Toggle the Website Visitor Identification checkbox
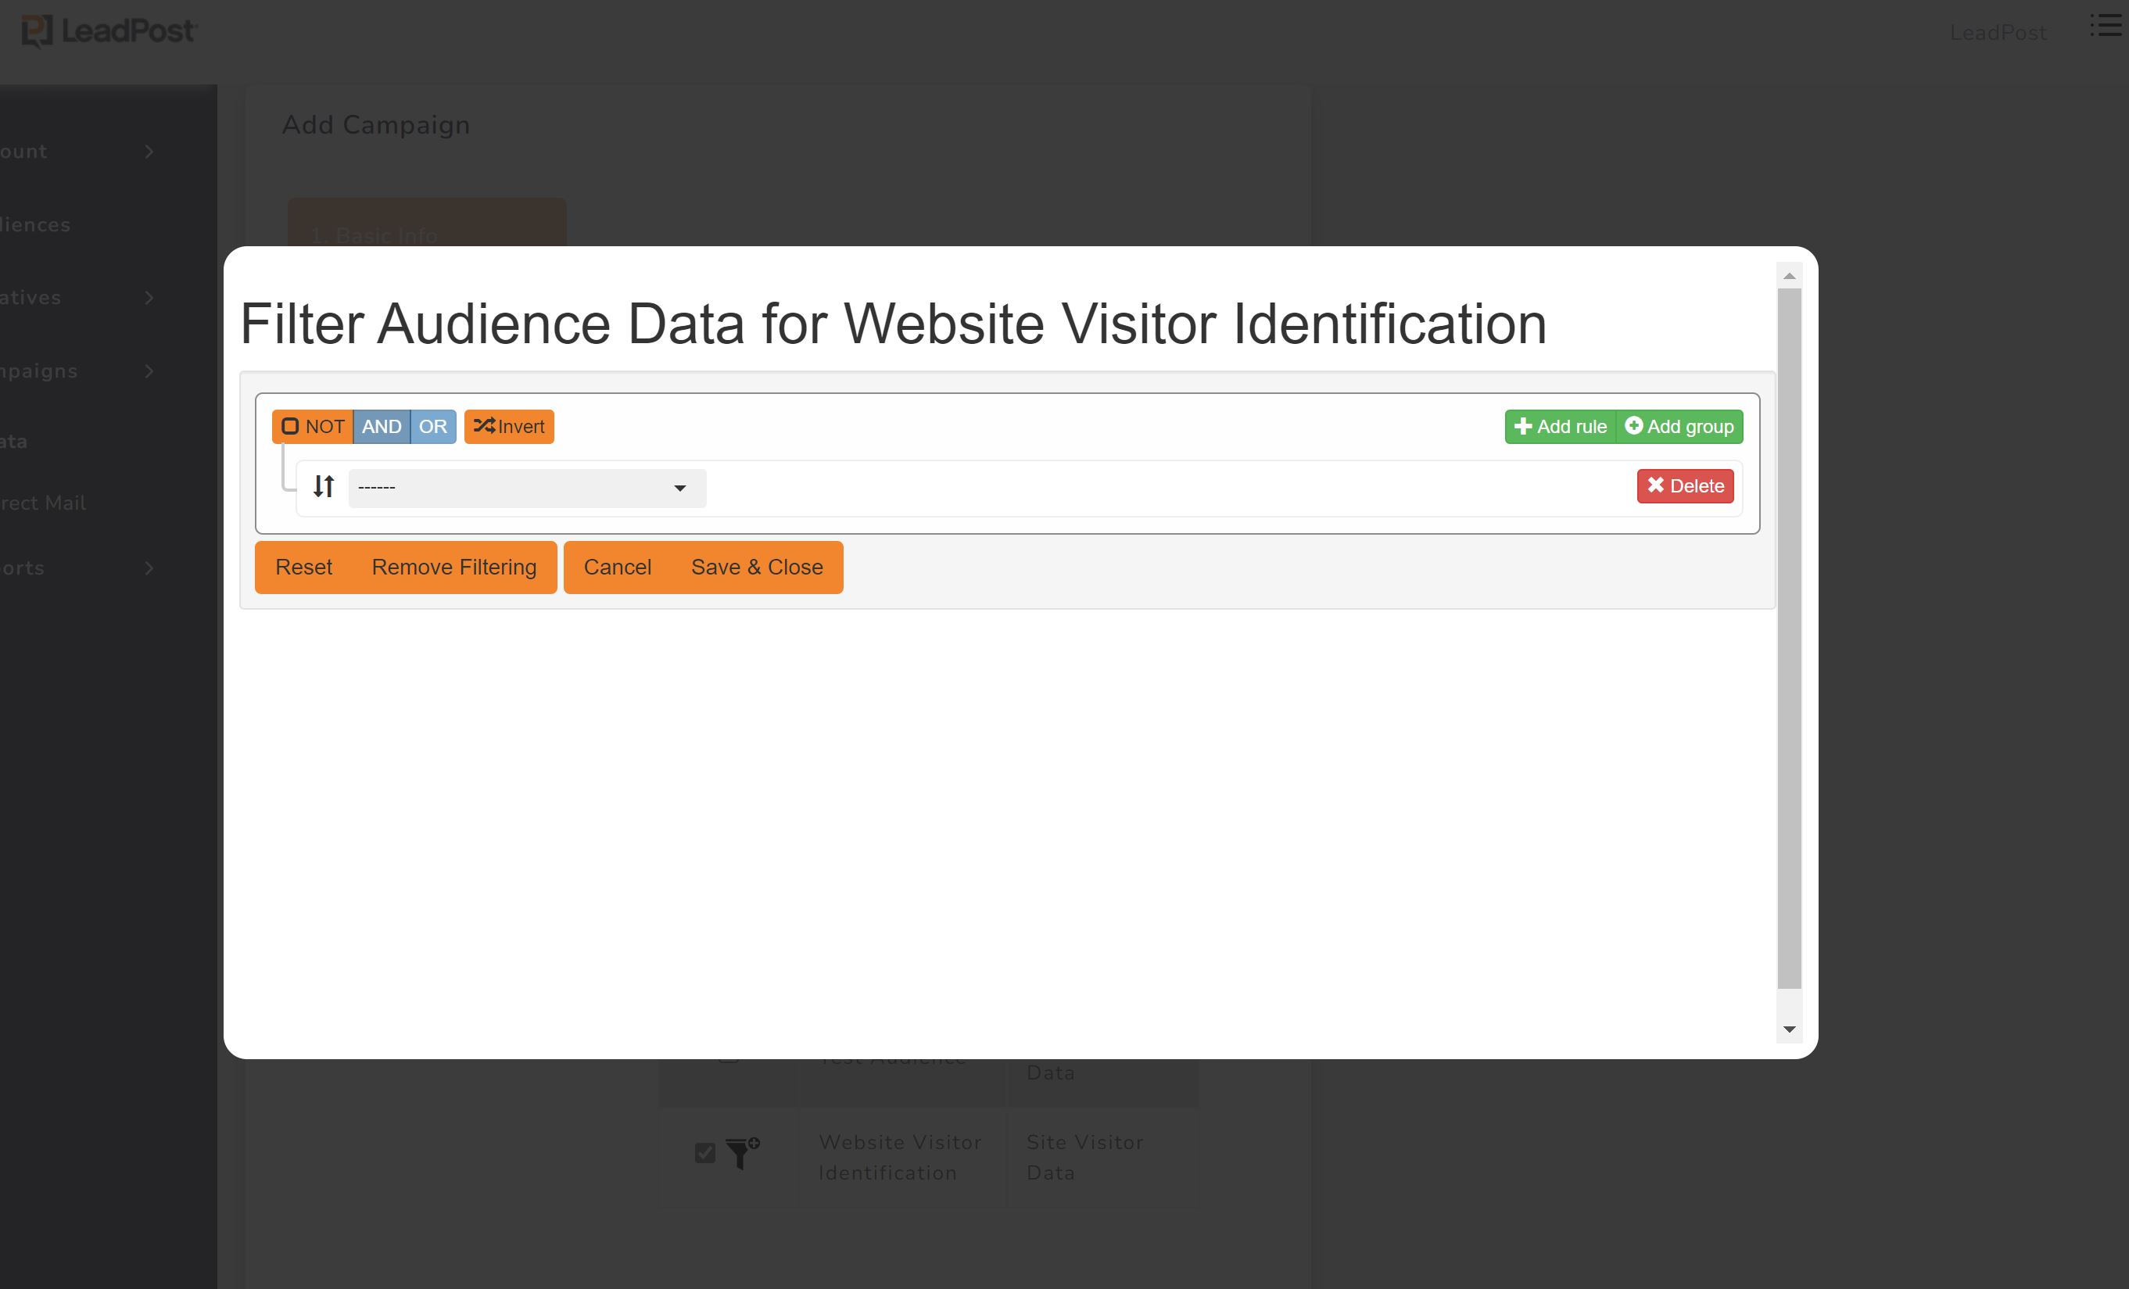 click(705, 1153)
